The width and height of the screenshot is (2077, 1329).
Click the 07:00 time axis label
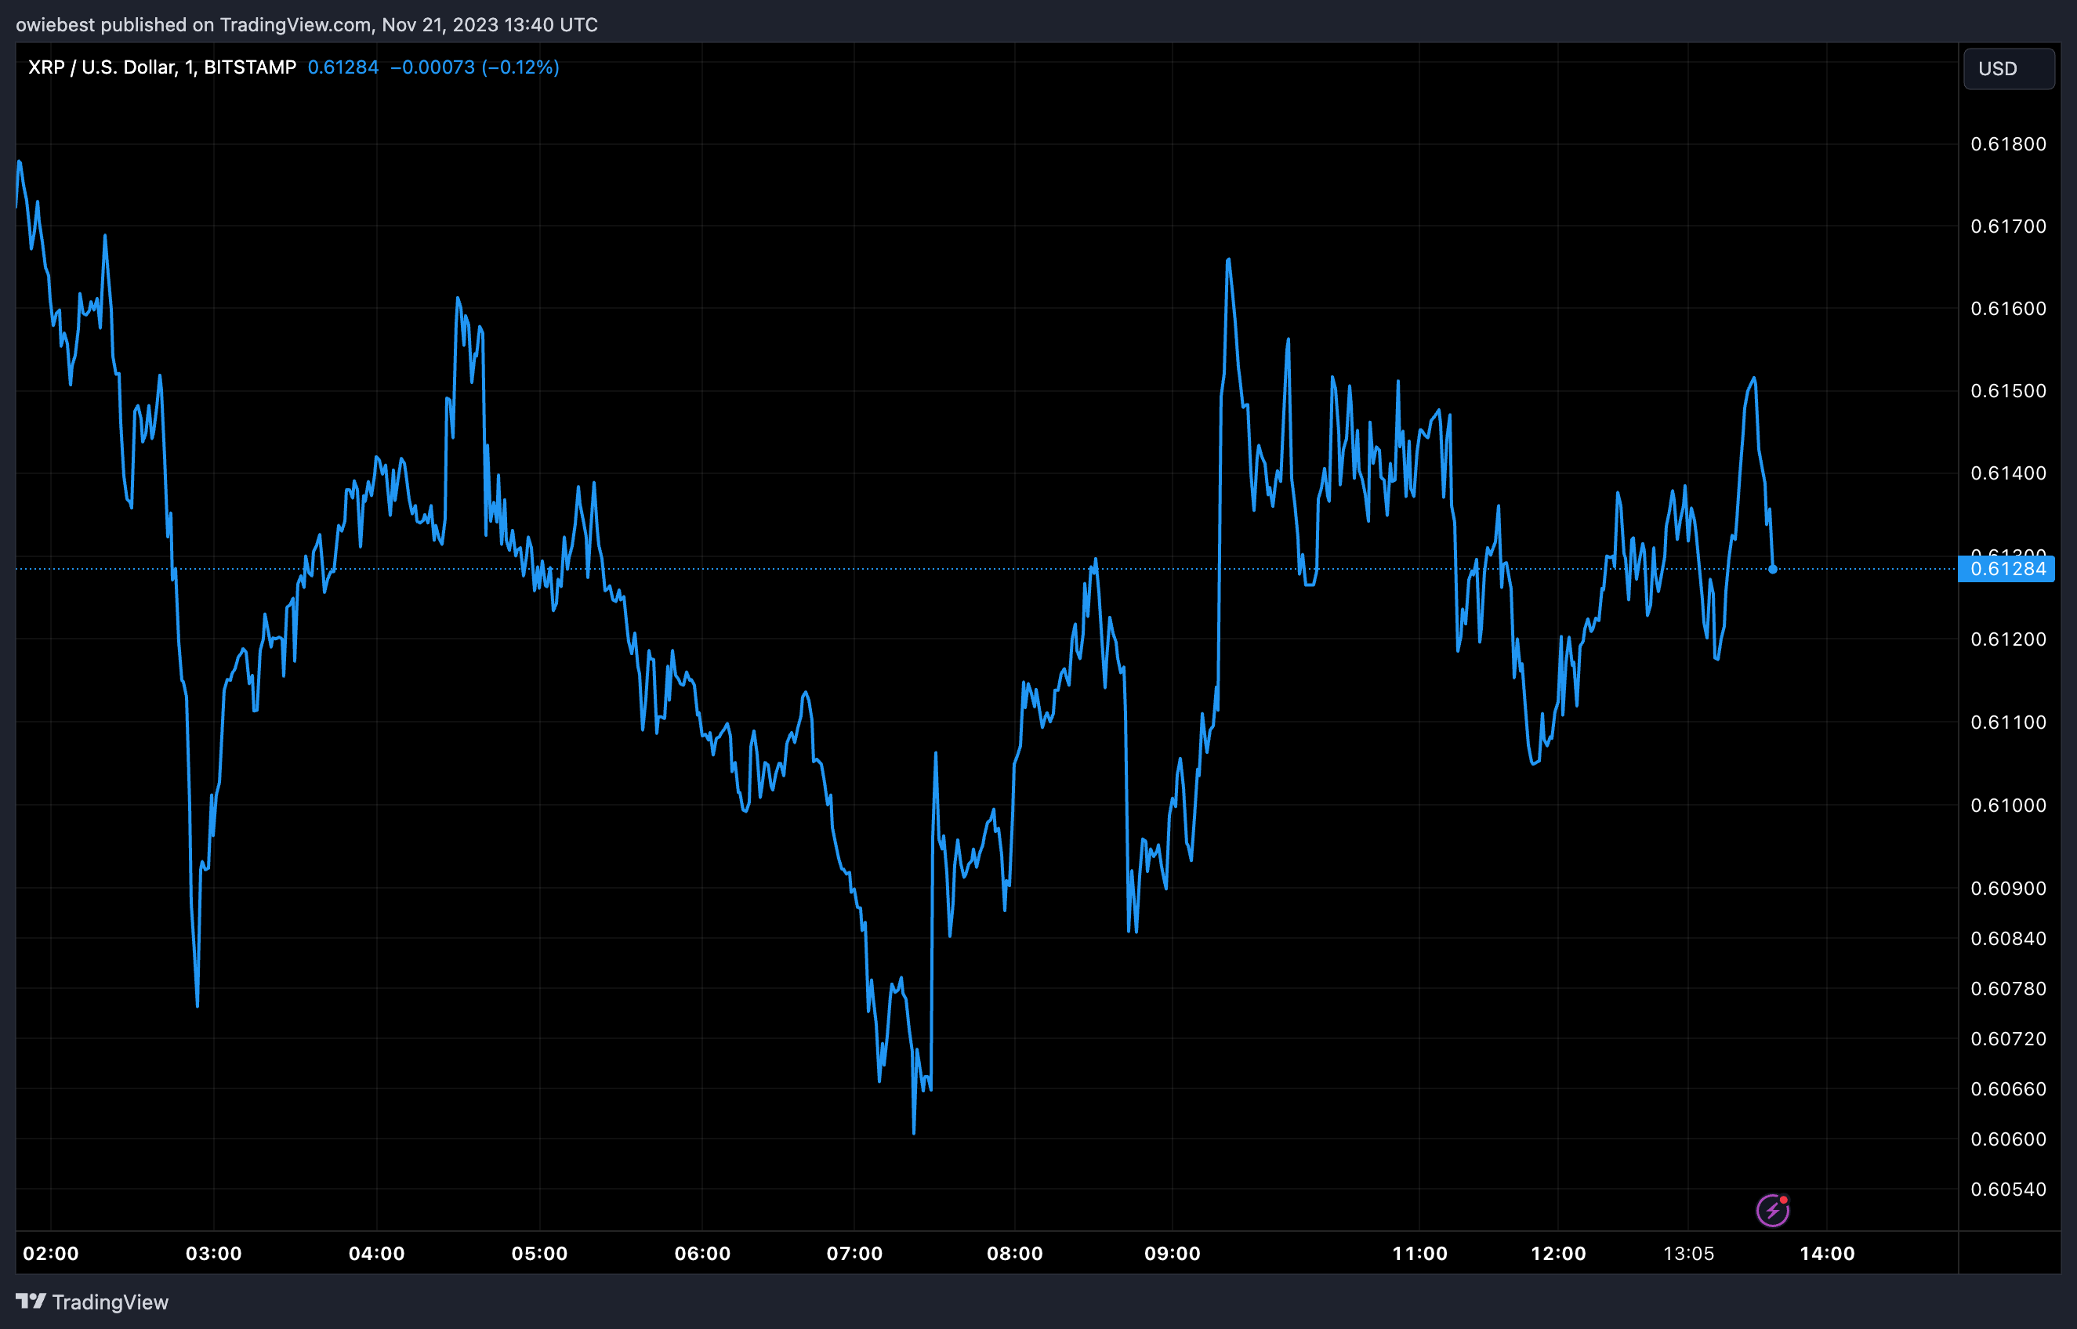[x=854, y=1253]
